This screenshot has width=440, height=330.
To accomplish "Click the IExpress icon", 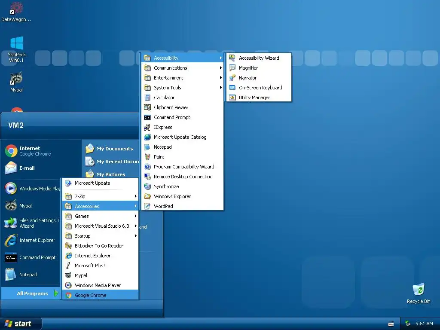I will coord(147,127).
